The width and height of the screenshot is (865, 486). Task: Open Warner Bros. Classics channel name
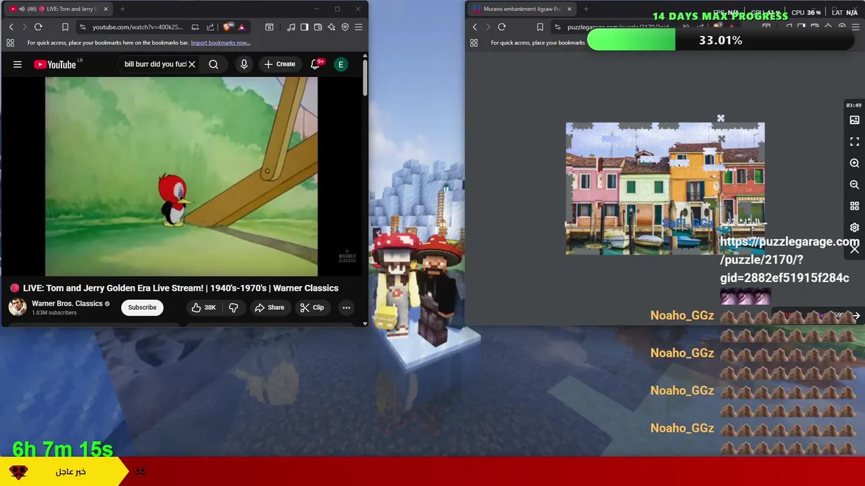coord(67,303)
